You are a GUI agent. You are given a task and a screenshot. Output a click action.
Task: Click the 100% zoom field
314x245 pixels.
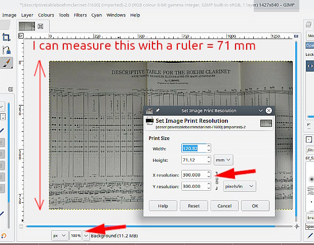[x=75, y=235]
